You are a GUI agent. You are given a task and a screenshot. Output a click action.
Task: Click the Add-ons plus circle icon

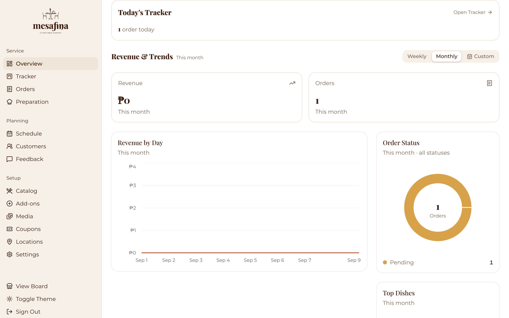click(10, 204)
